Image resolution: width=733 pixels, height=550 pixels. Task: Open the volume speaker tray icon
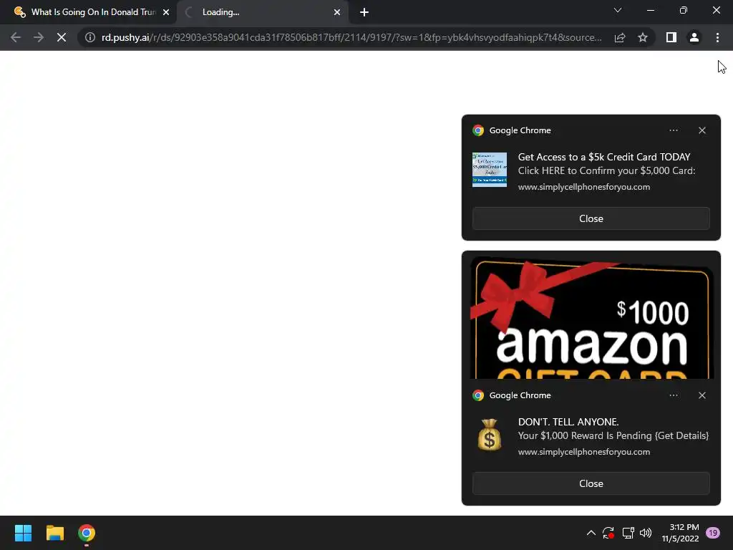tap(646, 533)
